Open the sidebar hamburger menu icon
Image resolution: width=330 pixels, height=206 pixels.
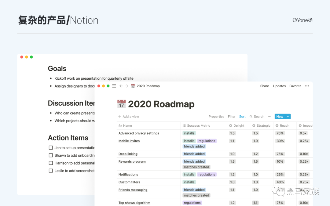point(114,86)
